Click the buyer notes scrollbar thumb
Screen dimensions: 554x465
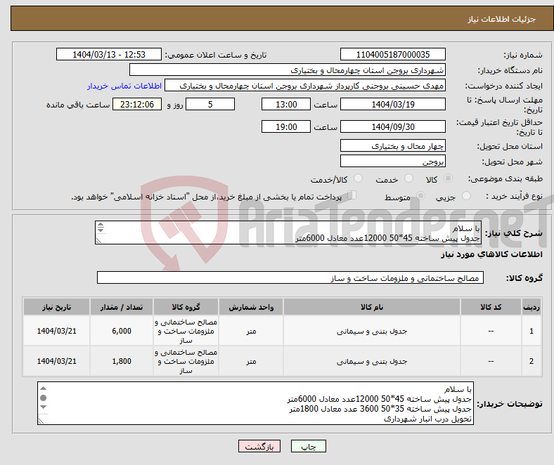coord(43,398)
